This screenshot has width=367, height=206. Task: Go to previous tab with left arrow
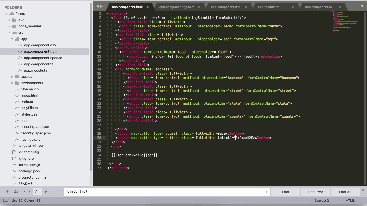(97, 6)
